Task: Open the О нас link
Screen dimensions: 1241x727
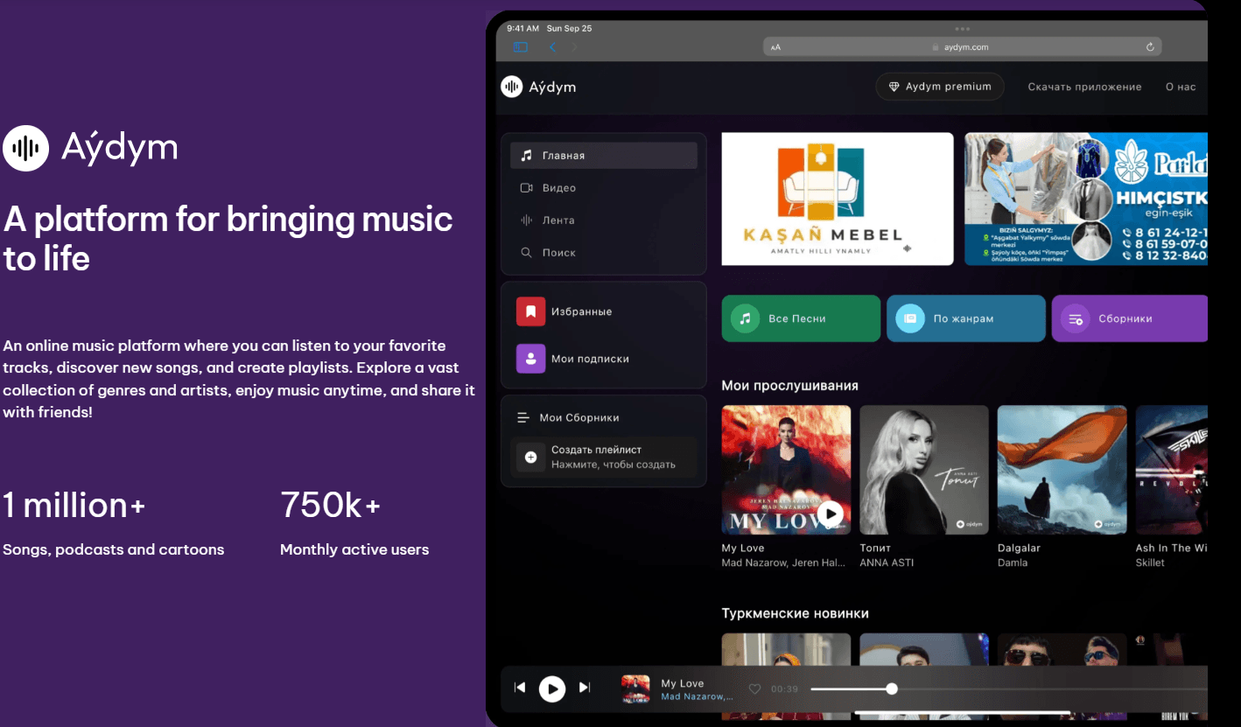Action: tap(1181, 87)
